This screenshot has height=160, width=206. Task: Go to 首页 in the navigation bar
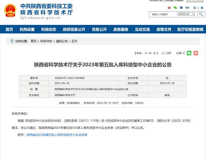pyautogui.click(x=9, y=30)
